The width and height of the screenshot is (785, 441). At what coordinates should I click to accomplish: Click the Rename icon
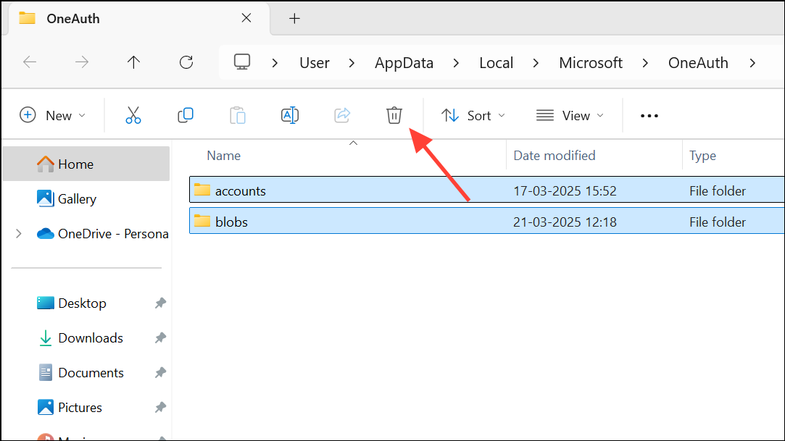tap(290, 116)
